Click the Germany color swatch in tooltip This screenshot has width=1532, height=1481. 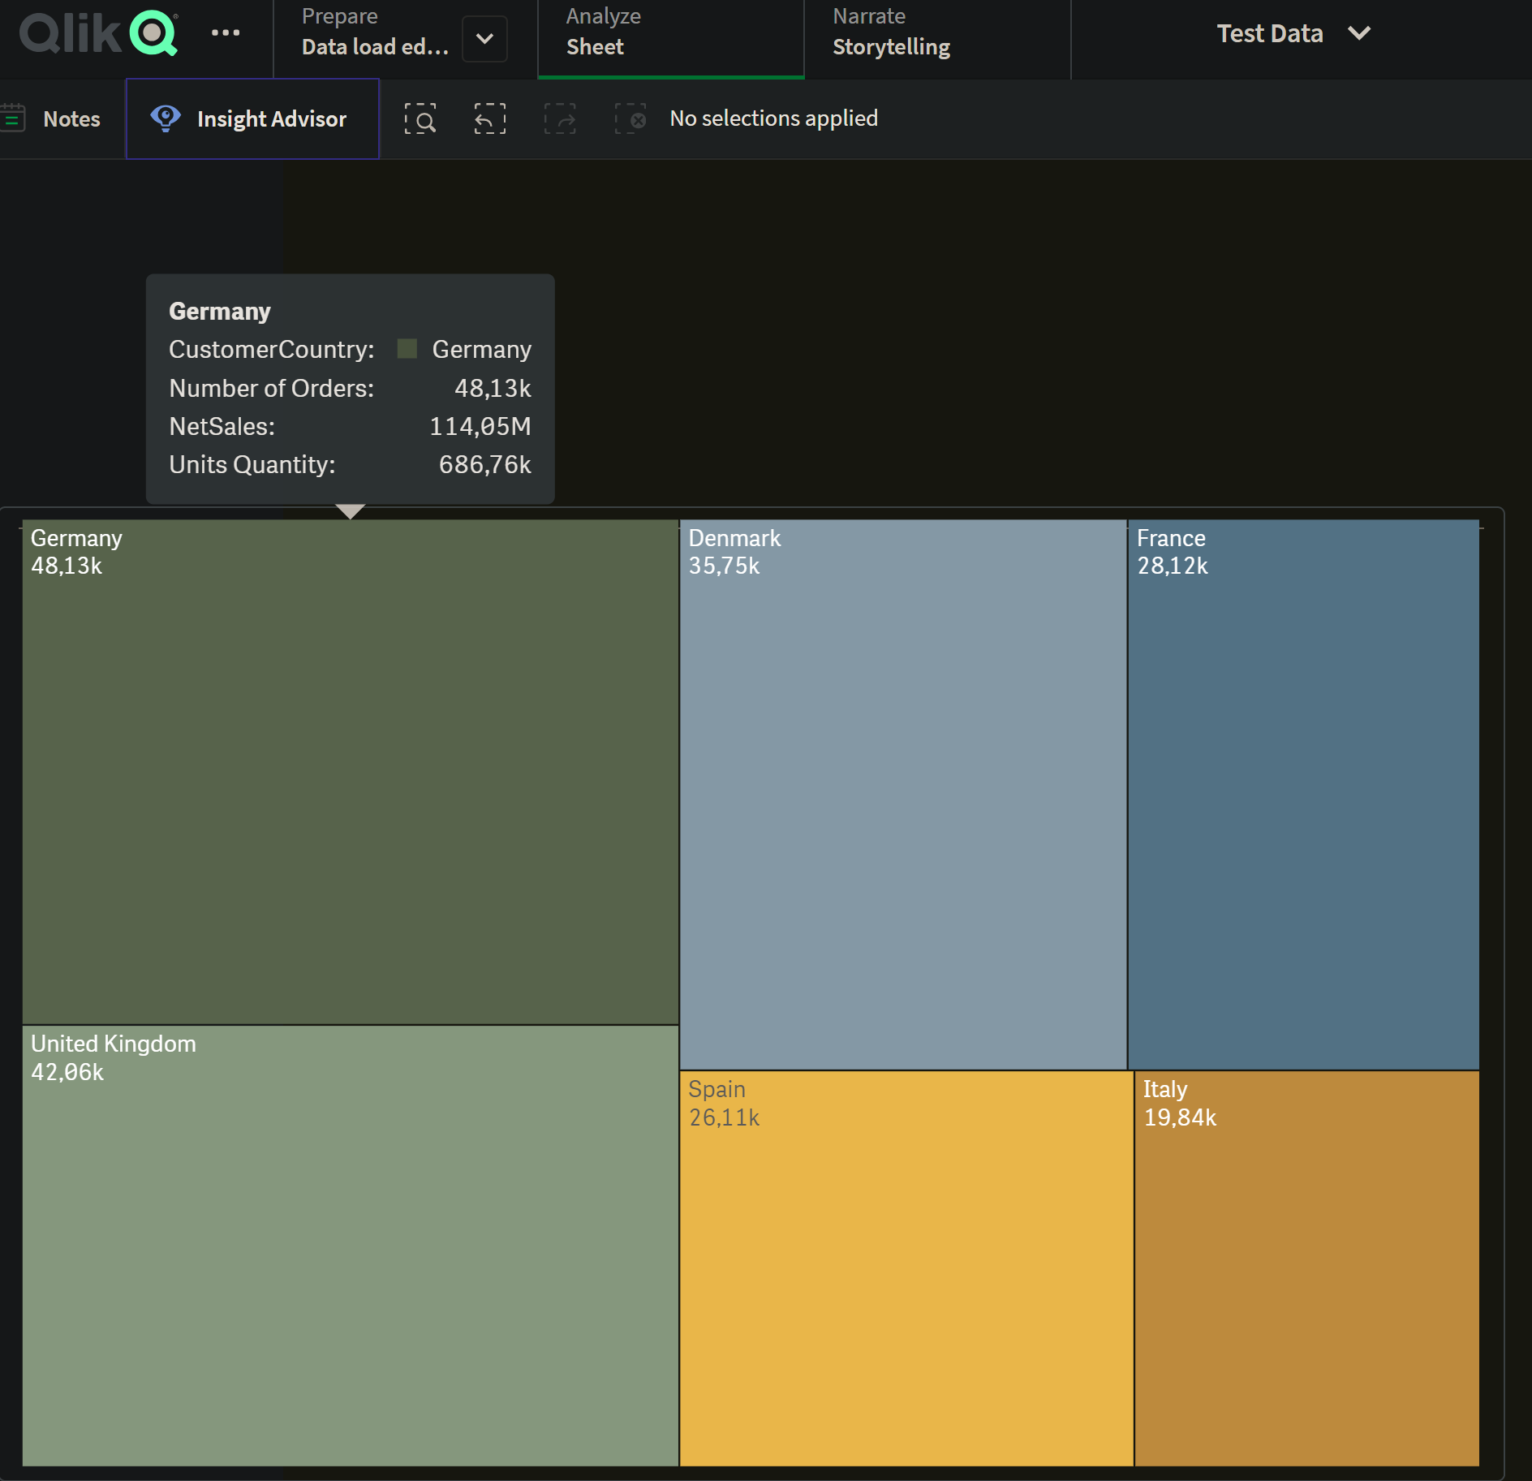click(407, 349)
